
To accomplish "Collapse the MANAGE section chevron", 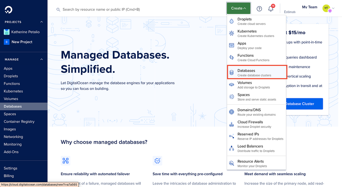I will coord(42,59).
